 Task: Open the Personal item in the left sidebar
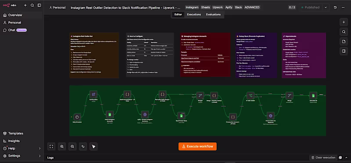pyautogui.click(x=21, y=23)
